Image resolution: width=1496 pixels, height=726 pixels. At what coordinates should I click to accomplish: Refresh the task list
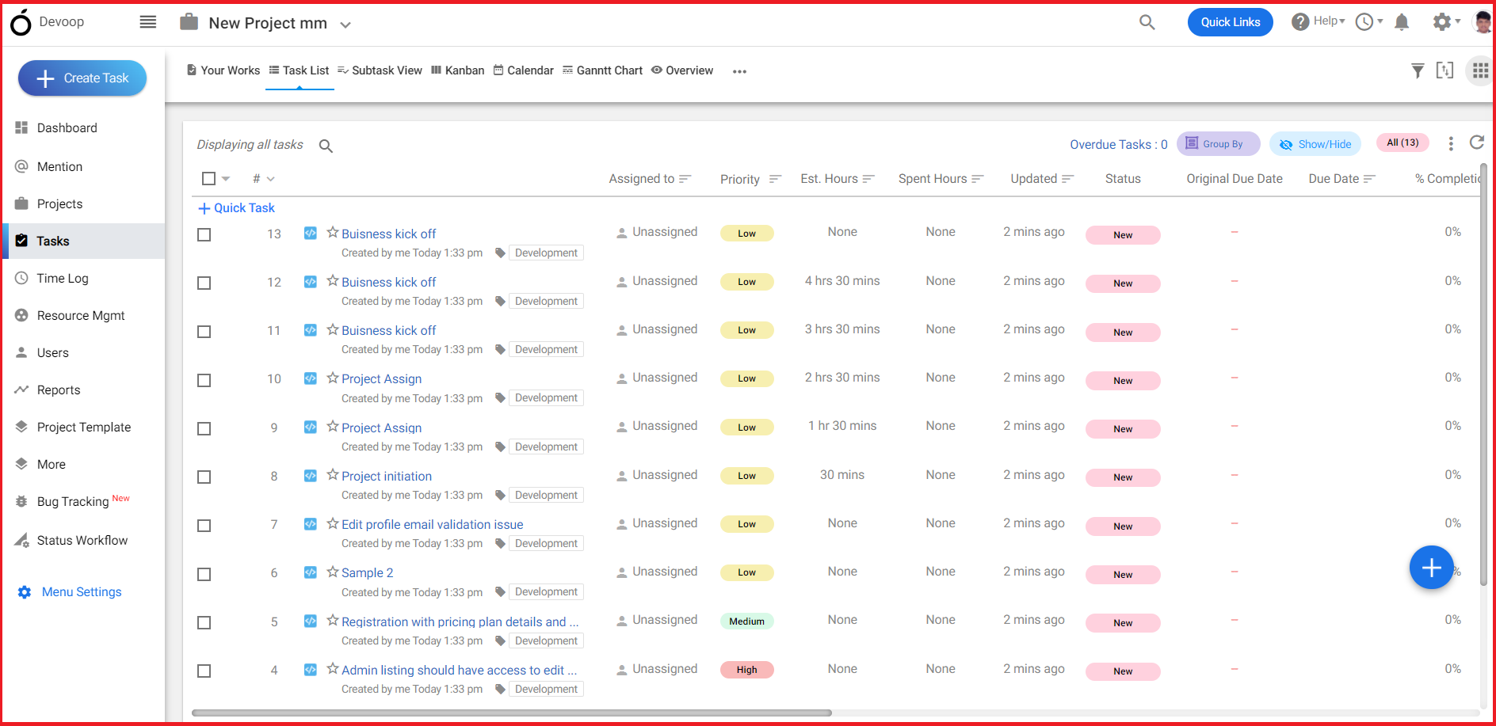[x=1476, y=143]
